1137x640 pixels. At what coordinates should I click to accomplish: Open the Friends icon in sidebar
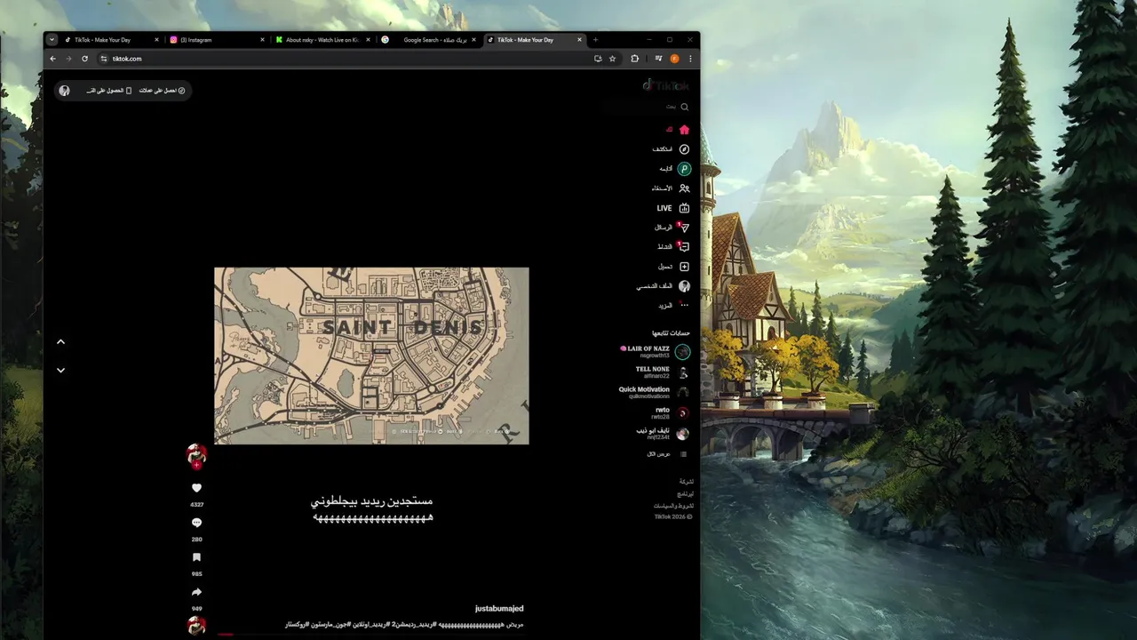684,188
